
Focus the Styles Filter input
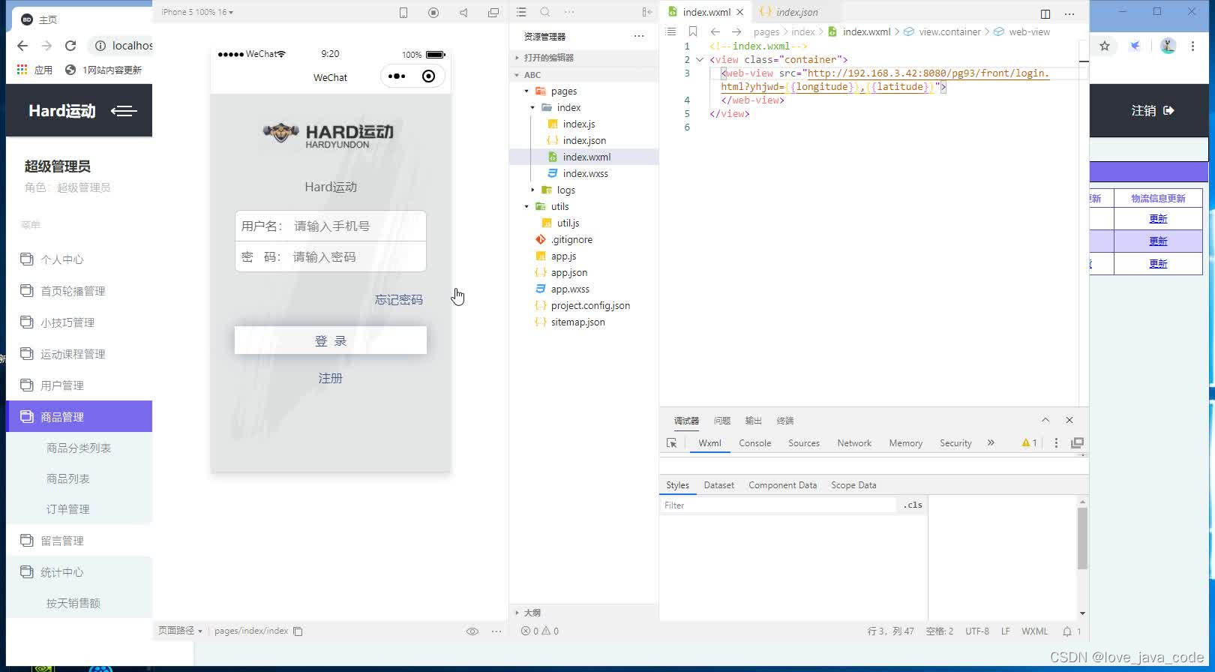[x=778, y=505]
